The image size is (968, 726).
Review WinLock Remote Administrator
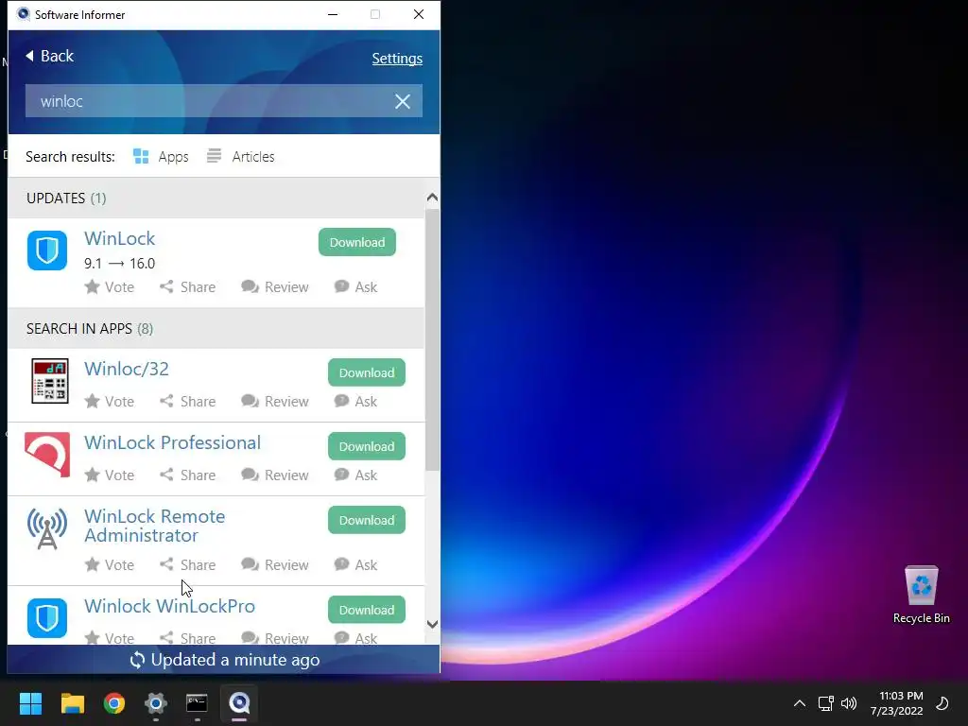(x=275, y=565)
